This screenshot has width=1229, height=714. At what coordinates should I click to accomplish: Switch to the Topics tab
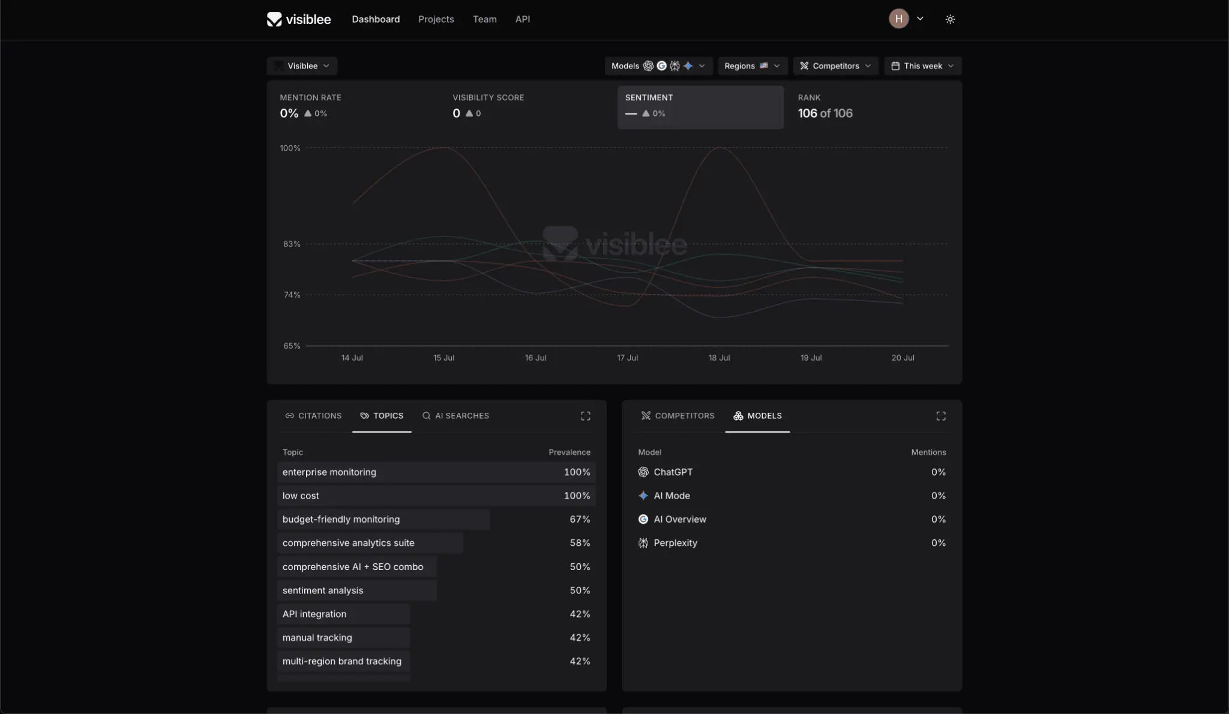[x=382, y=416]
